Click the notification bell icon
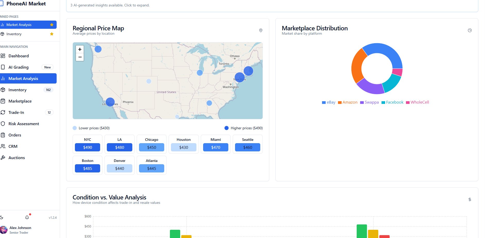Image resolution: width=485 pixels, height=238 pixels. [27, 217]
